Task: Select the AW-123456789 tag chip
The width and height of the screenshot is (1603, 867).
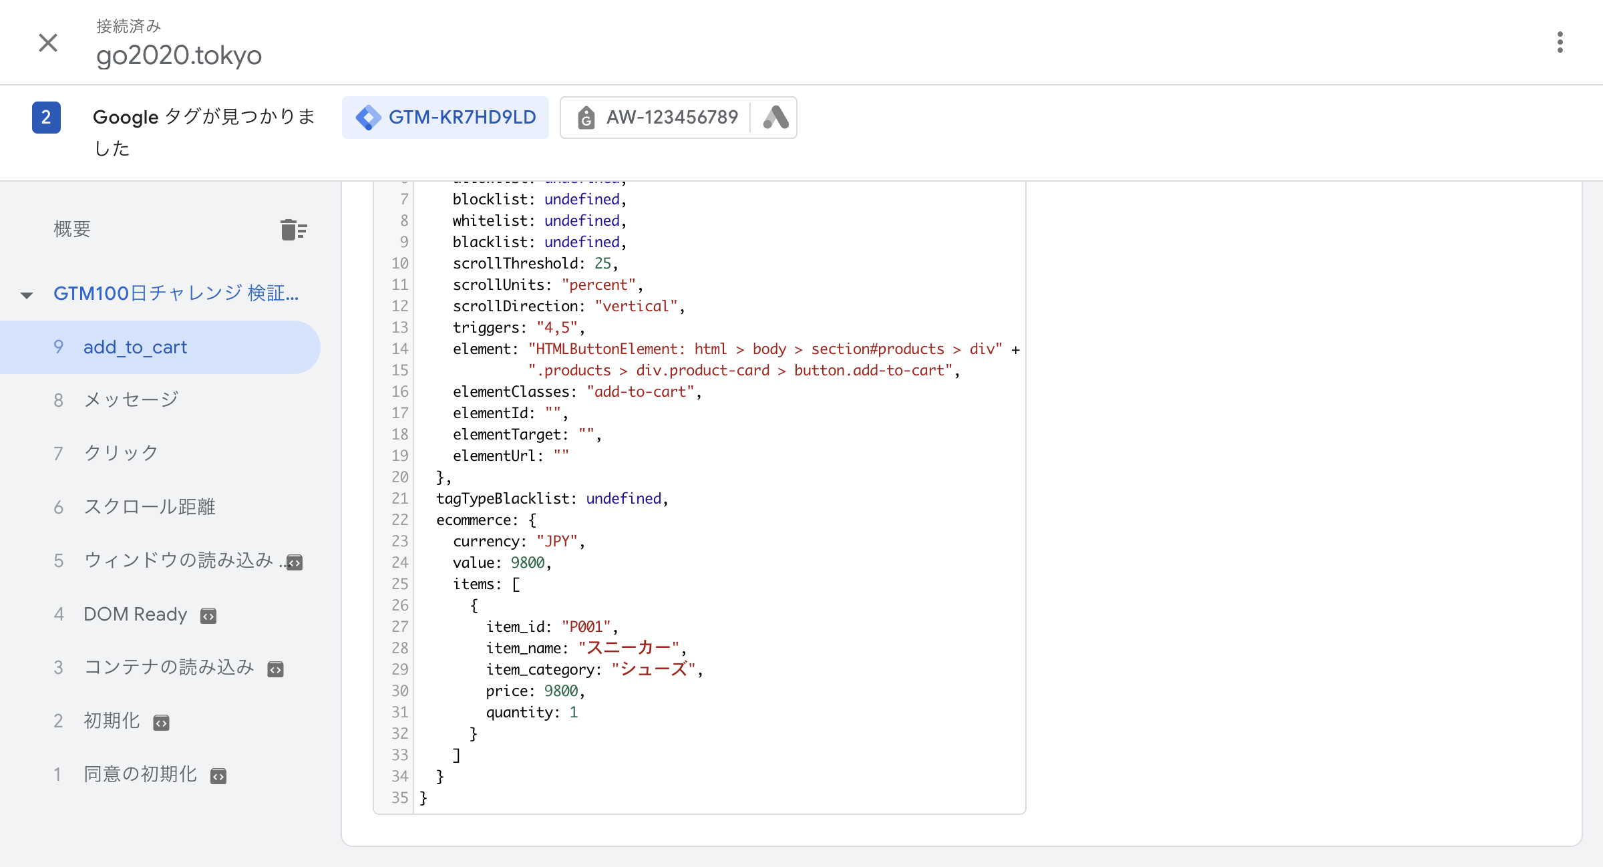Action: [x=679, y=118]
